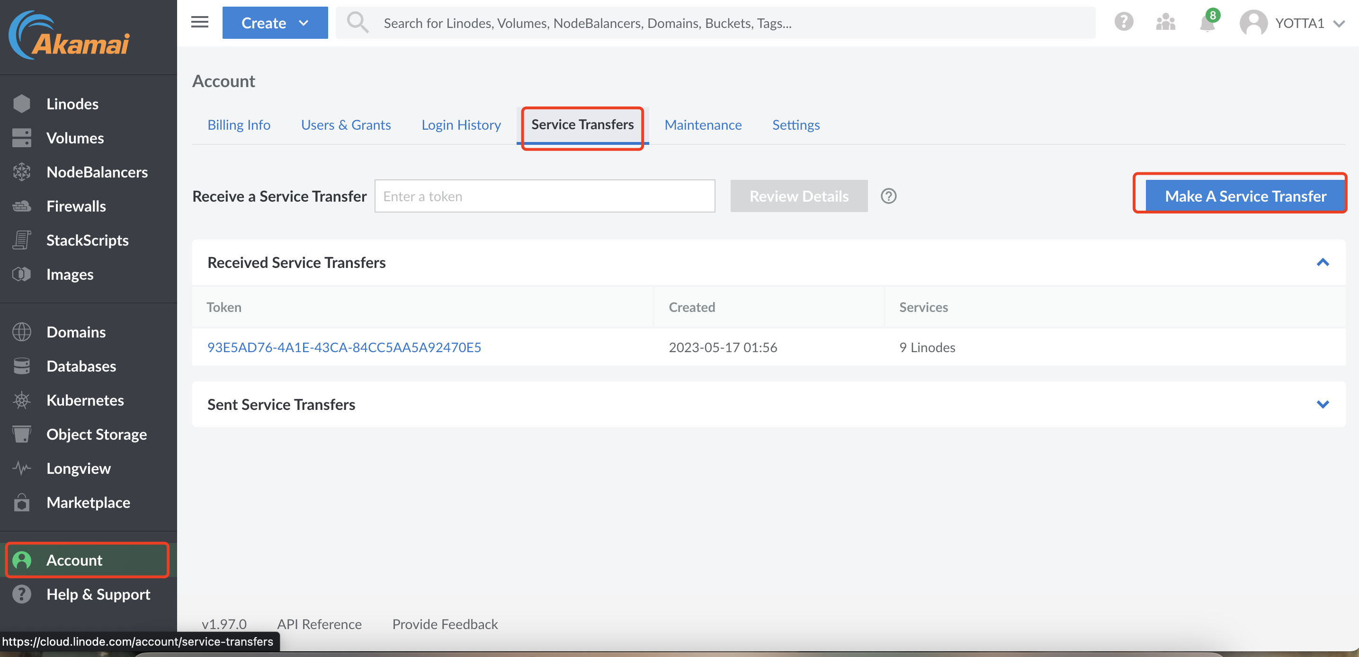Open the community people icon
The width and height of the screenshot is (1359, 657).
[x=1165, y=22]
